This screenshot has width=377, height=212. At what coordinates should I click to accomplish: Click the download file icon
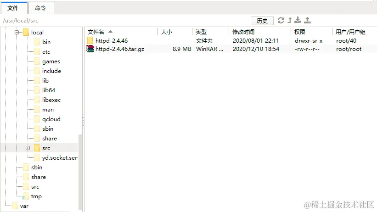(298, 20)
